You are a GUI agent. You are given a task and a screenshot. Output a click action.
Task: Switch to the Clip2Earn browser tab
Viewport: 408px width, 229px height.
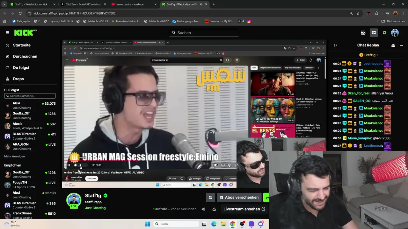[x=83, y=4]
